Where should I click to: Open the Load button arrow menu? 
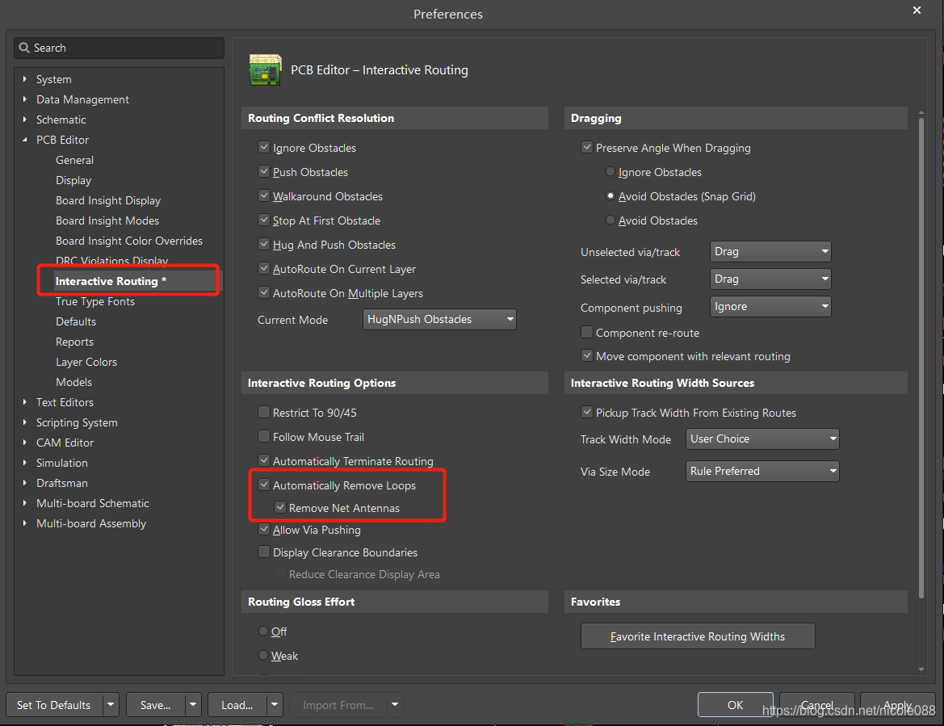pos(275,705)
